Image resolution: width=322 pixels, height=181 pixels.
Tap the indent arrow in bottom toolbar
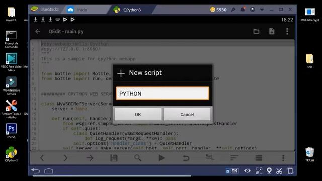(90, 158)
